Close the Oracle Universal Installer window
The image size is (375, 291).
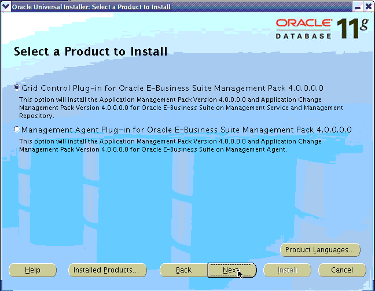[x=369, y=7]
